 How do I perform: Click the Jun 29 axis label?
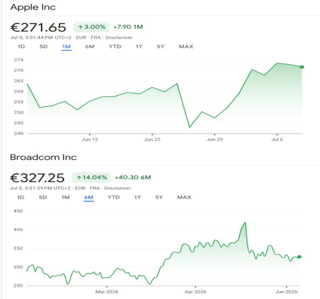[215, 140]
